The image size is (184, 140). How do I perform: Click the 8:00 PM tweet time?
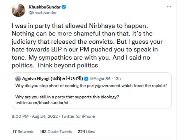(20, 116)
